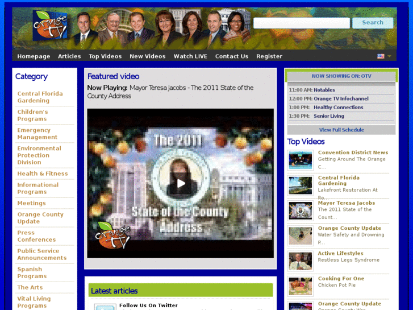Click the US flag language icon
The height and width of the screenshot is (310, 413).
click(381, 56)
